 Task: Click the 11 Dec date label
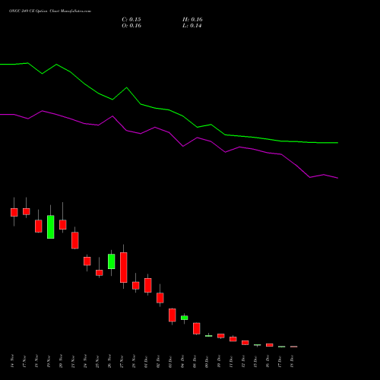pyautogui.click(x=231, y=361)
